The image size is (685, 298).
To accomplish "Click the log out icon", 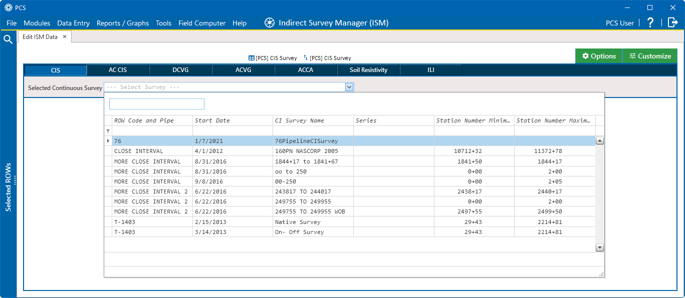I will tap(673, 22).
